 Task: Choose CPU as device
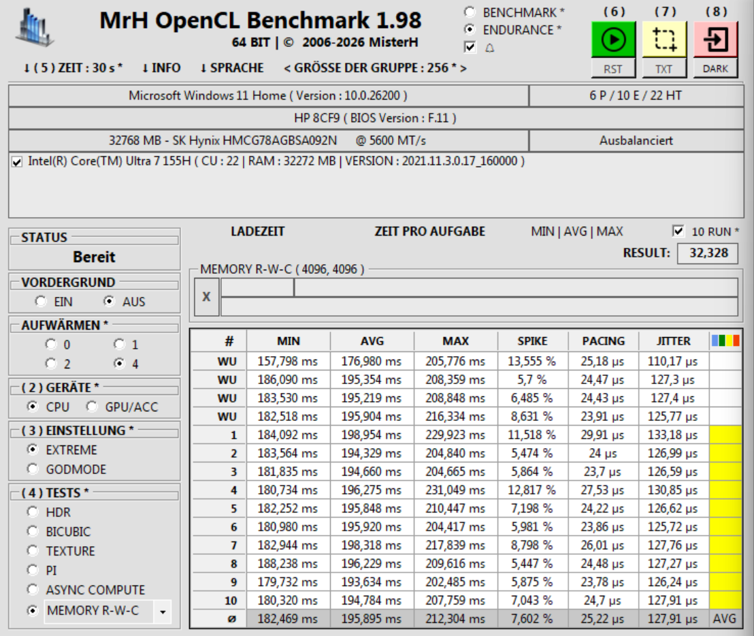[x=32, y=407]
